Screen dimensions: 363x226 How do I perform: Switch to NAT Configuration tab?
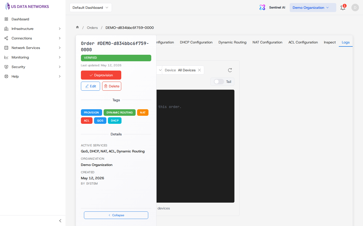click(x=267, y=42)
